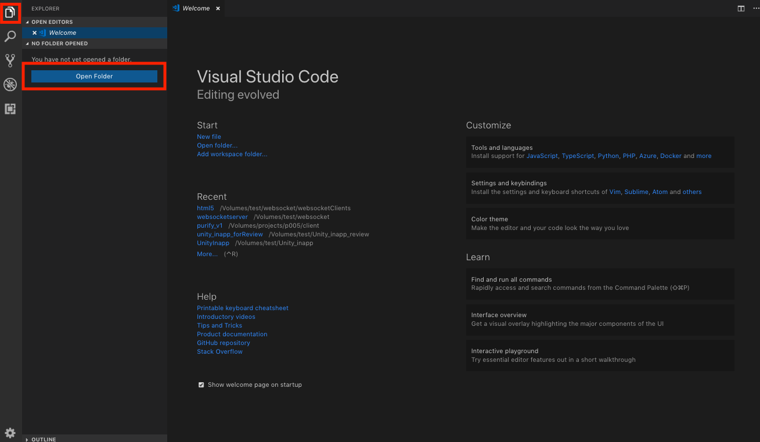The image size is (760, 442).
Task: Open the Source Control view icon
Action: (x=10, y=60)
